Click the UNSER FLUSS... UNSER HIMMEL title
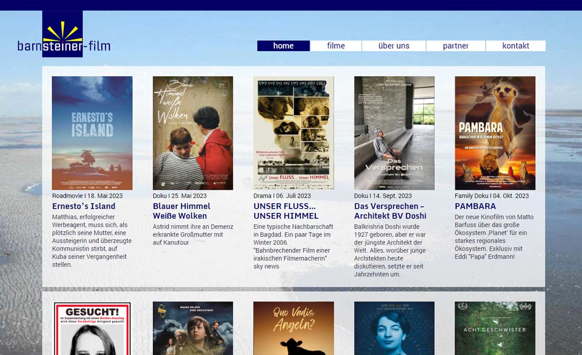This screenshot has width=582, height=355. click(286, 211)
